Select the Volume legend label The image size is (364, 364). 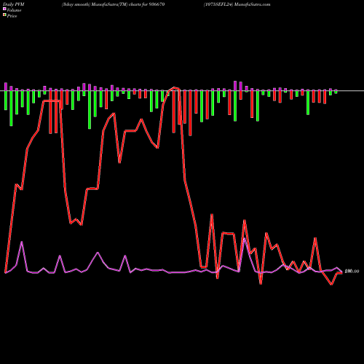click(14, 10)
